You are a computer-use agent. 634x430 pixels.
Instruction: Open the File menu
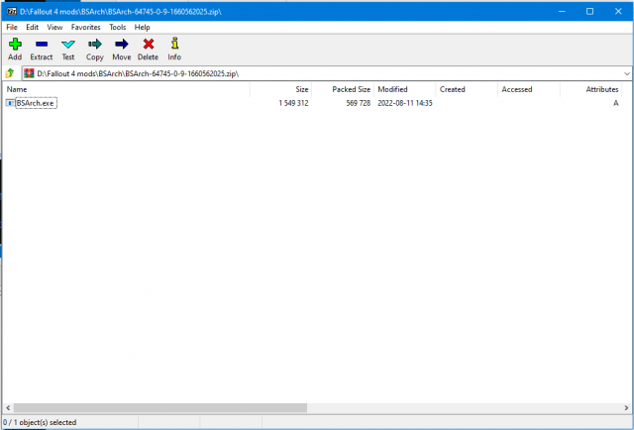[x=12, y=27]
